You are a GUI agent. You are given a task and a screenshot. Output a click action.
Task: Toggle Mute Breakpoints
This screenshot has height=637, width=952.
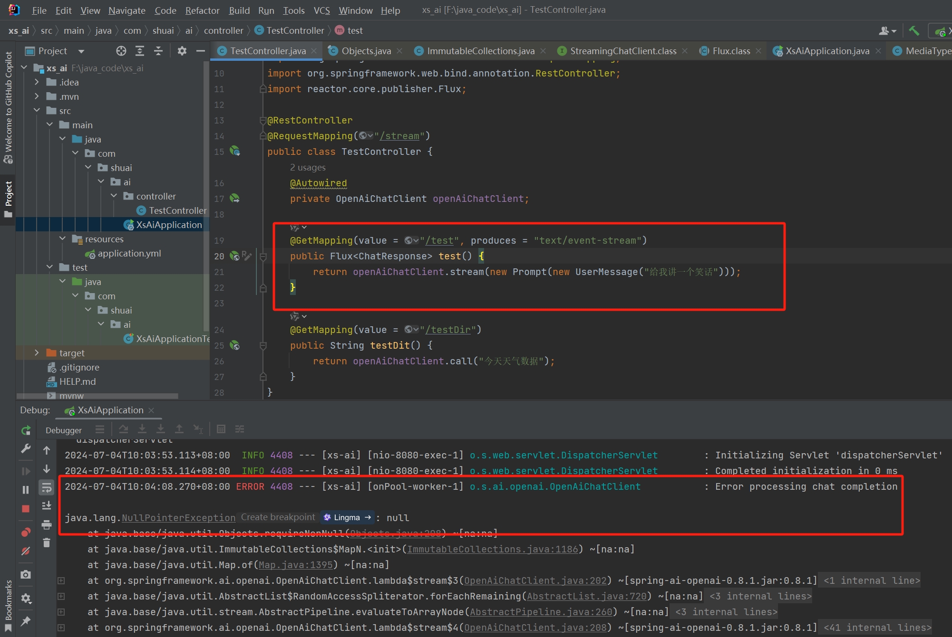tap(26, 551)
